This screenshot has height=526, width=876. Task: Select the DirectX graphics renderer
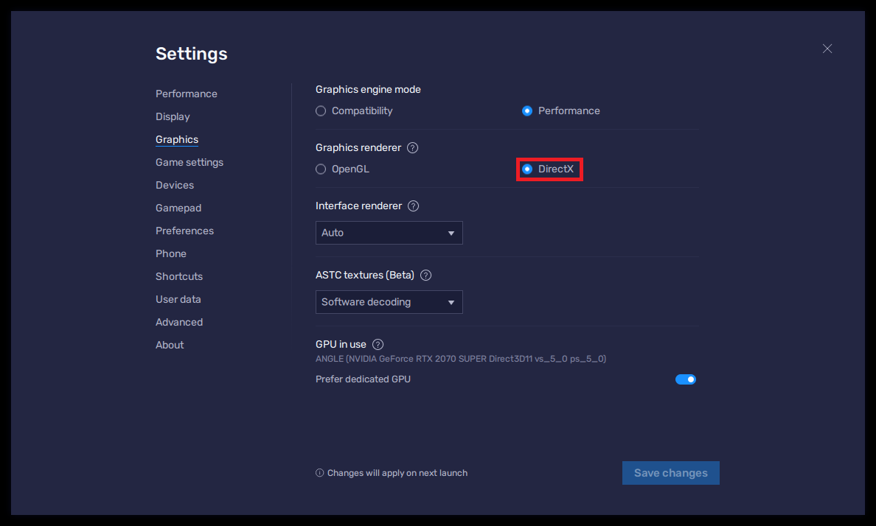[x=527, y=169]
